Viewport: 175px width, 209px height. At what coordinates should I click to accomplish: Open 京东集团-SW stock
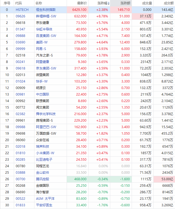point(46,68)
